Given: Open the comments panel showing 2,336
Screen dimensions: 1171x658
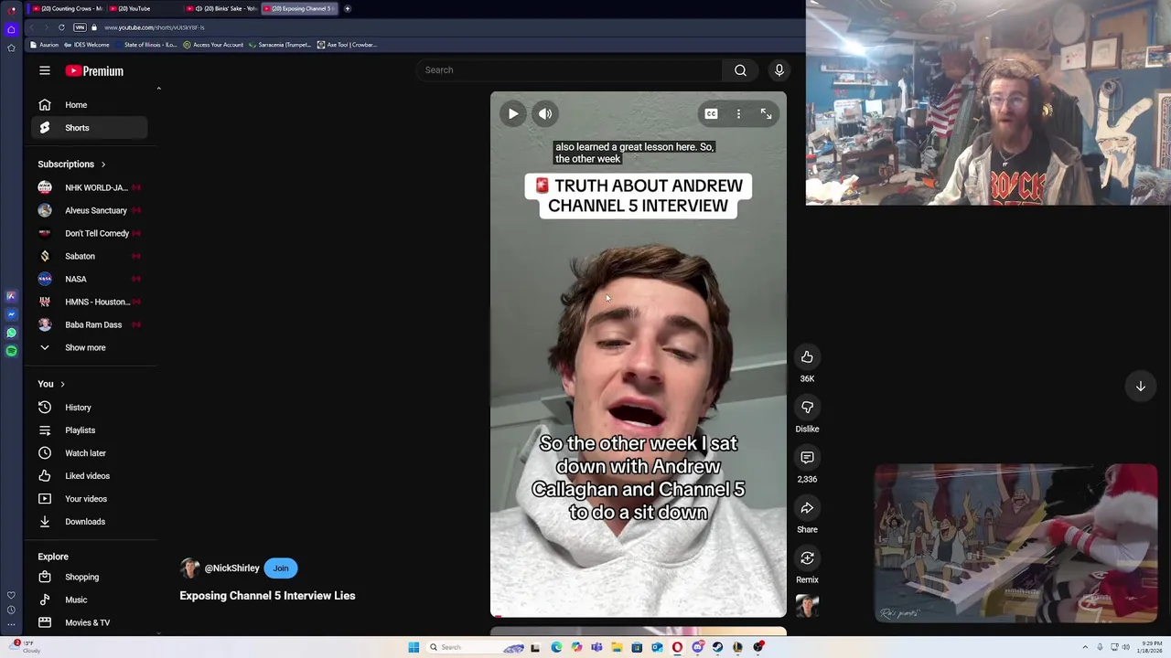Looking at the screenshot, I should coord(807,458).
